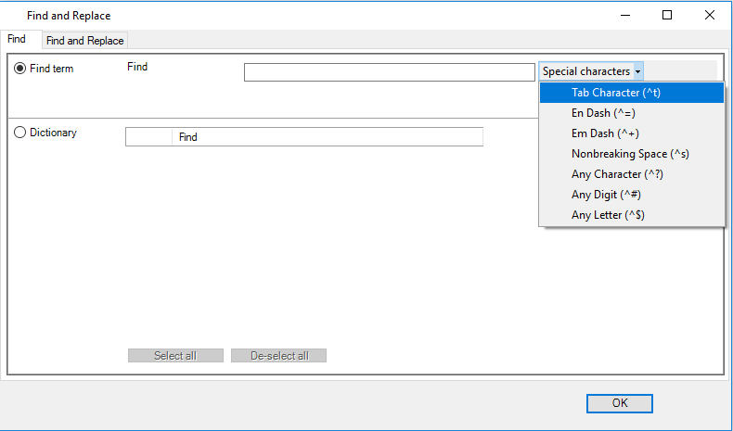Viewport: 733px width, 431px height.
Task: Open the Special characters dropdown arrow
Action: pyautogui.click(x=637, y=71)
